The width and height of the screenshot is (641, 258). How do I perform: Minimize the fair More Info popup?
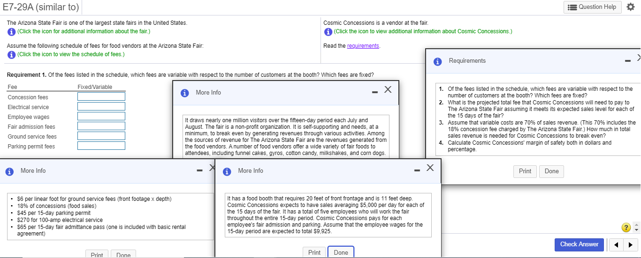374,92
